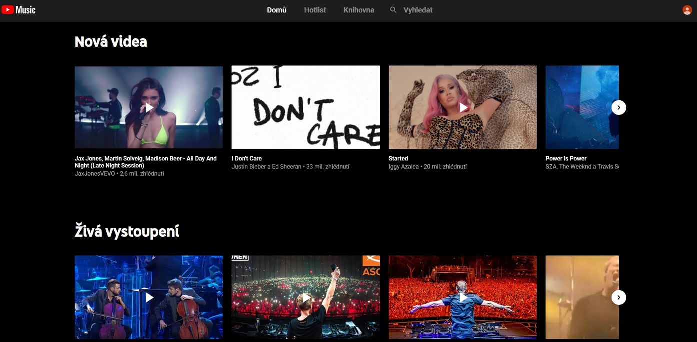The width and height of the screenshot is (697, 342).
Task: Open the Justin Bieber a Ed Sheeran artist link
Action: 267,167
